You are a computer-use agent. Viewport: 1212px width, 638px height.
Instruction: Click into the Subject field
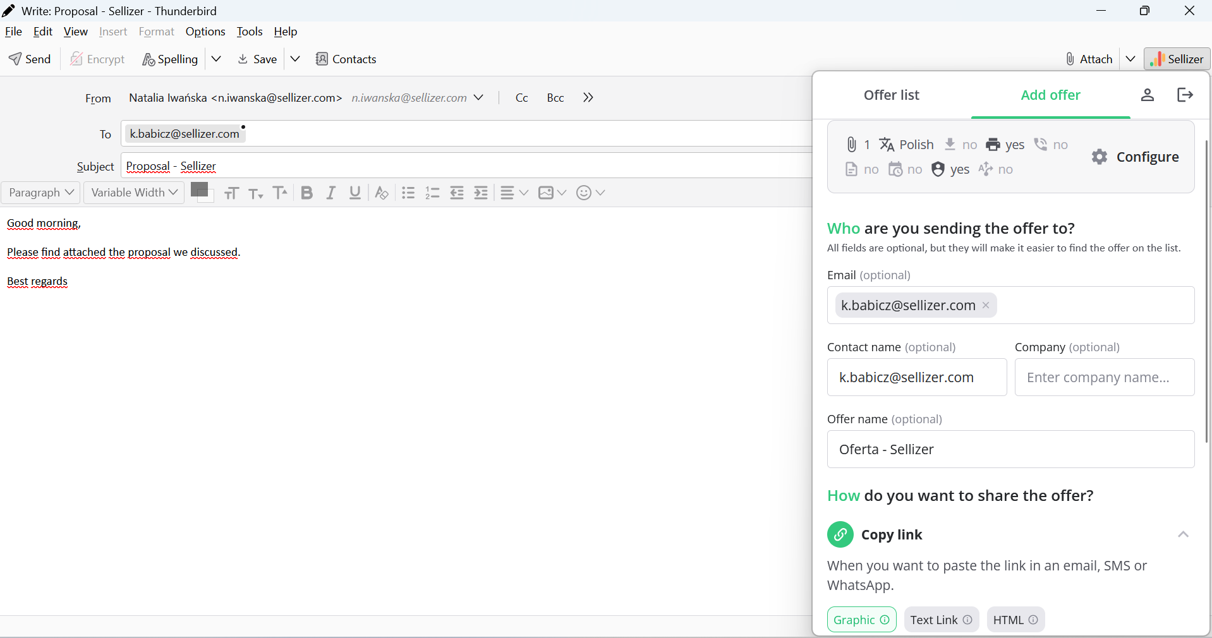(x=466, y=166)
